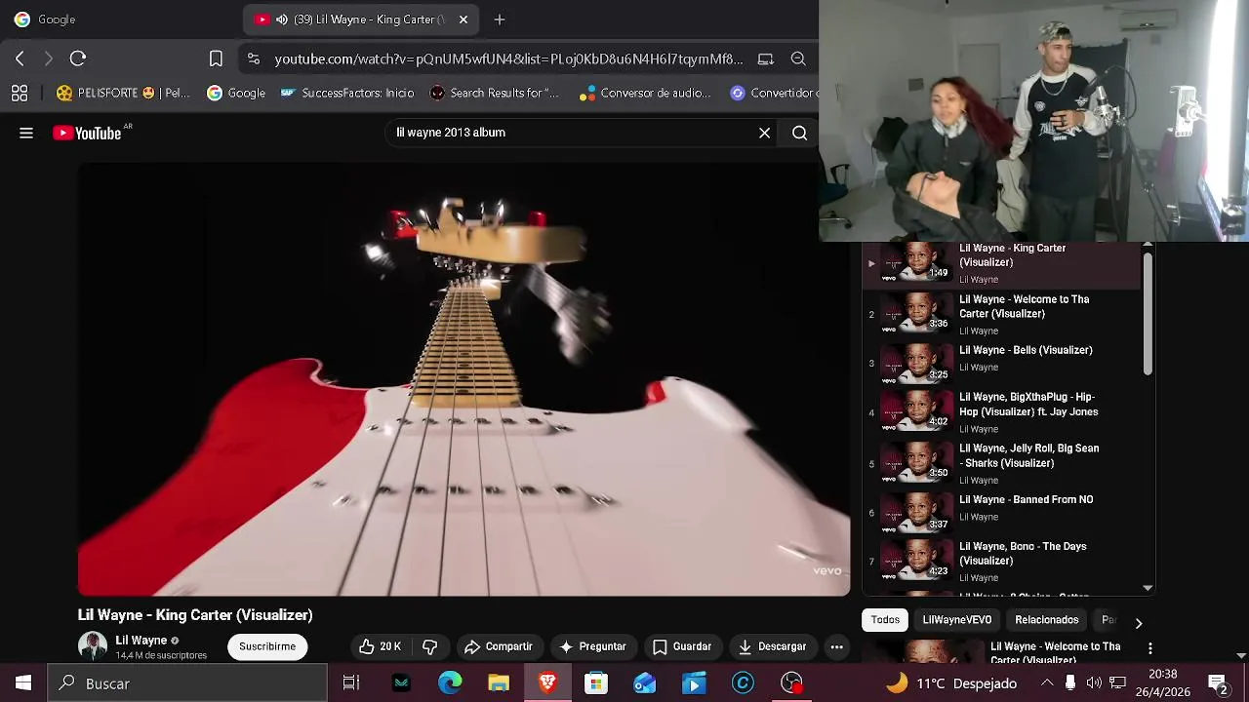Image resolution: width=1249 pixels, height=702 pixels.
Task: Show hidden system tray icons
Action: tap(1047, 683)
